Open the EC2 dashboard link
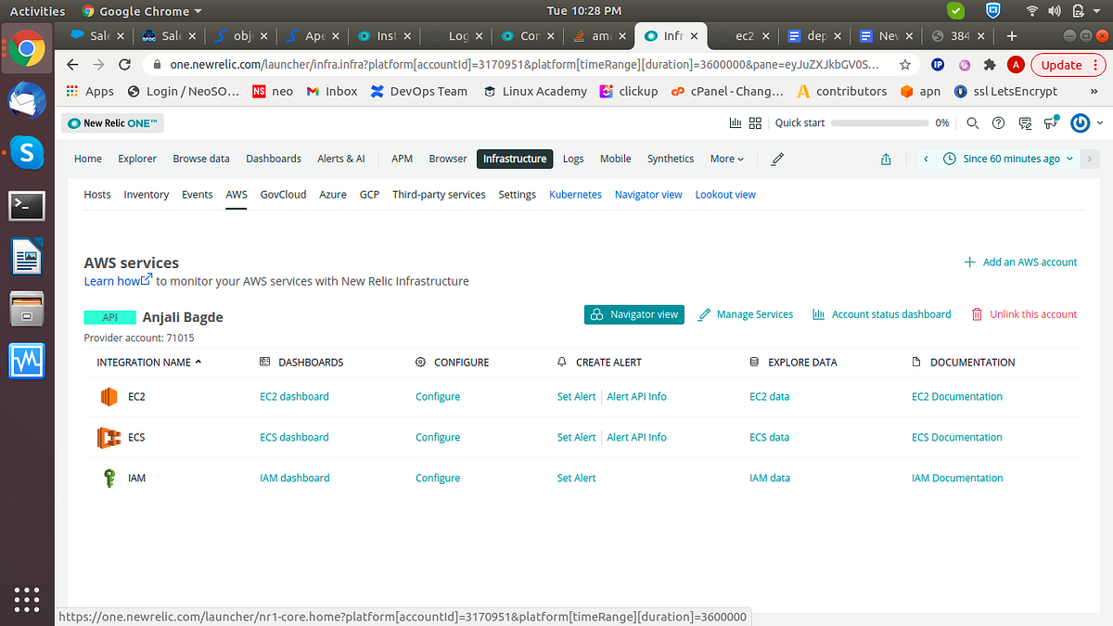The height and width of the screenshot is (626, 1113). pyautogui.click(x=294, y=396)
